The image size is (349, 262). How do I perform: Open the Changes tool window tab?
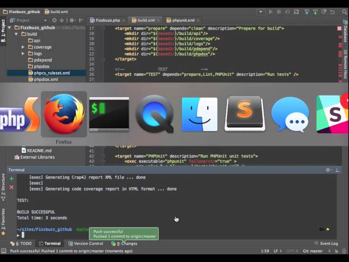[124, 243]
